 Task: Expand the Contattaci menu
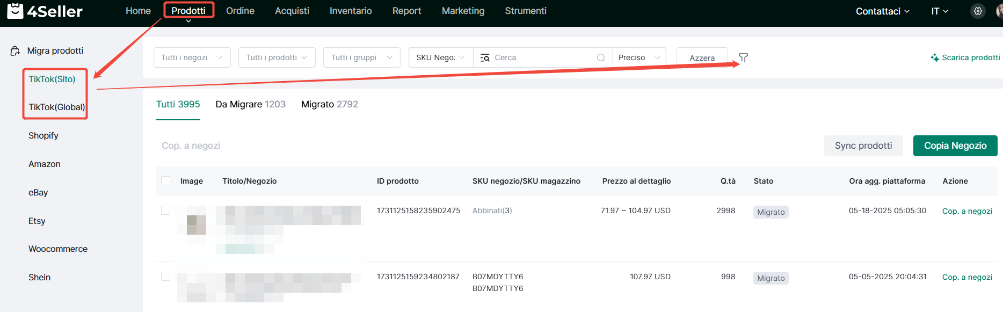click(x=883, y=11)
